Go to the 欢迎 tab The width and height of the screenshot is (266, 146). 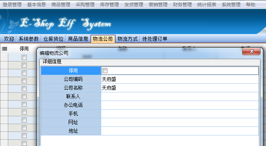(x=9, y=39)
